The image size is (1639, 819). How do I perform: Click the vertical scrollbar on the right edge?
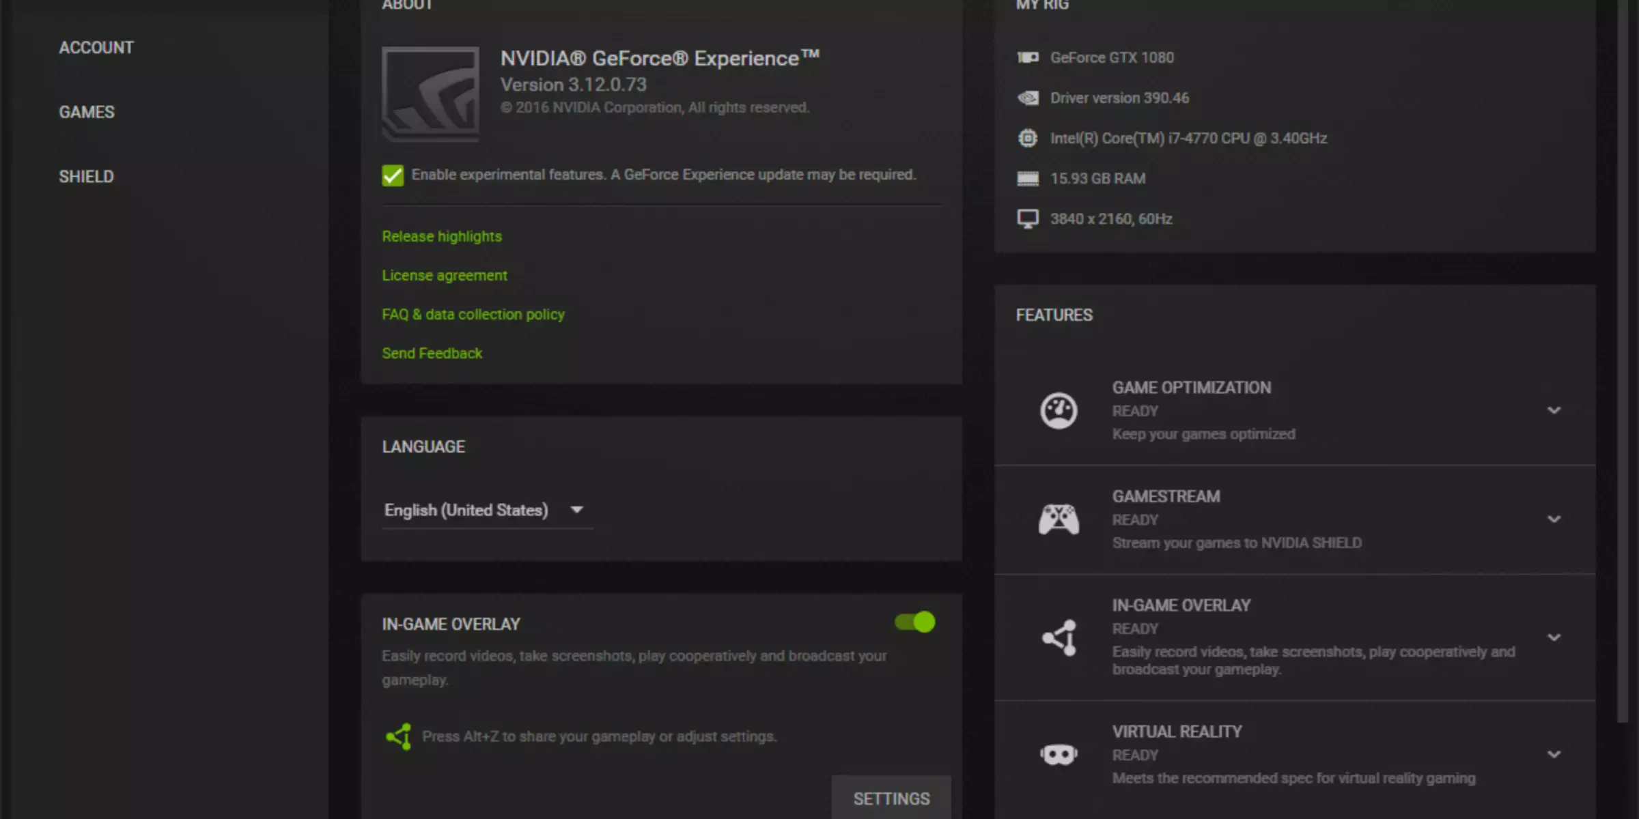click(x=1623, y=360)
